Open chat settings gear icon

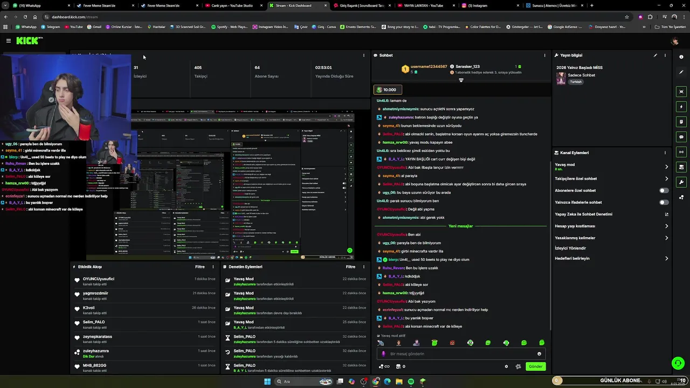coord(506,366)
